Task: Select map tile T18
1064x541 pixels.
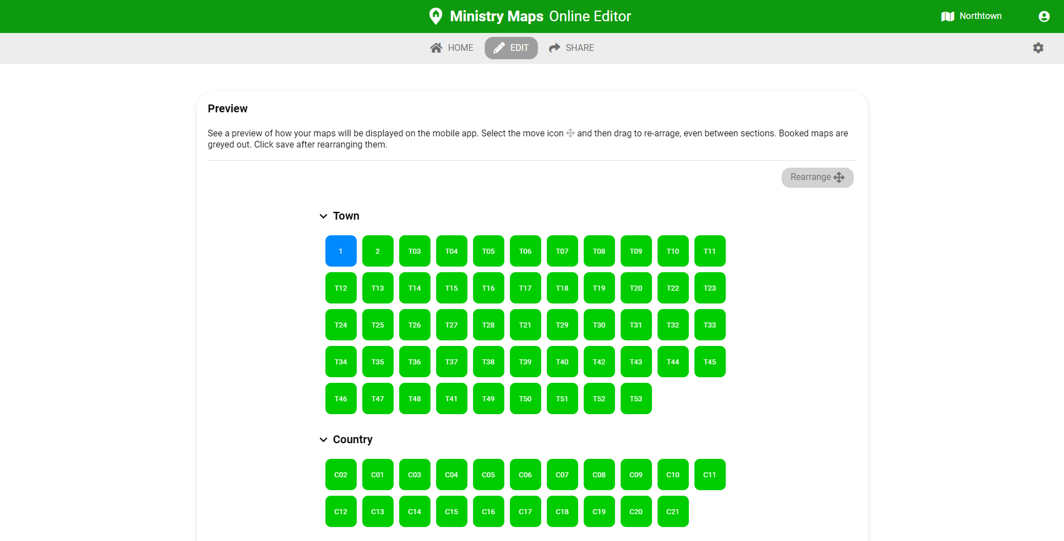Action: [x=562, y=288]
